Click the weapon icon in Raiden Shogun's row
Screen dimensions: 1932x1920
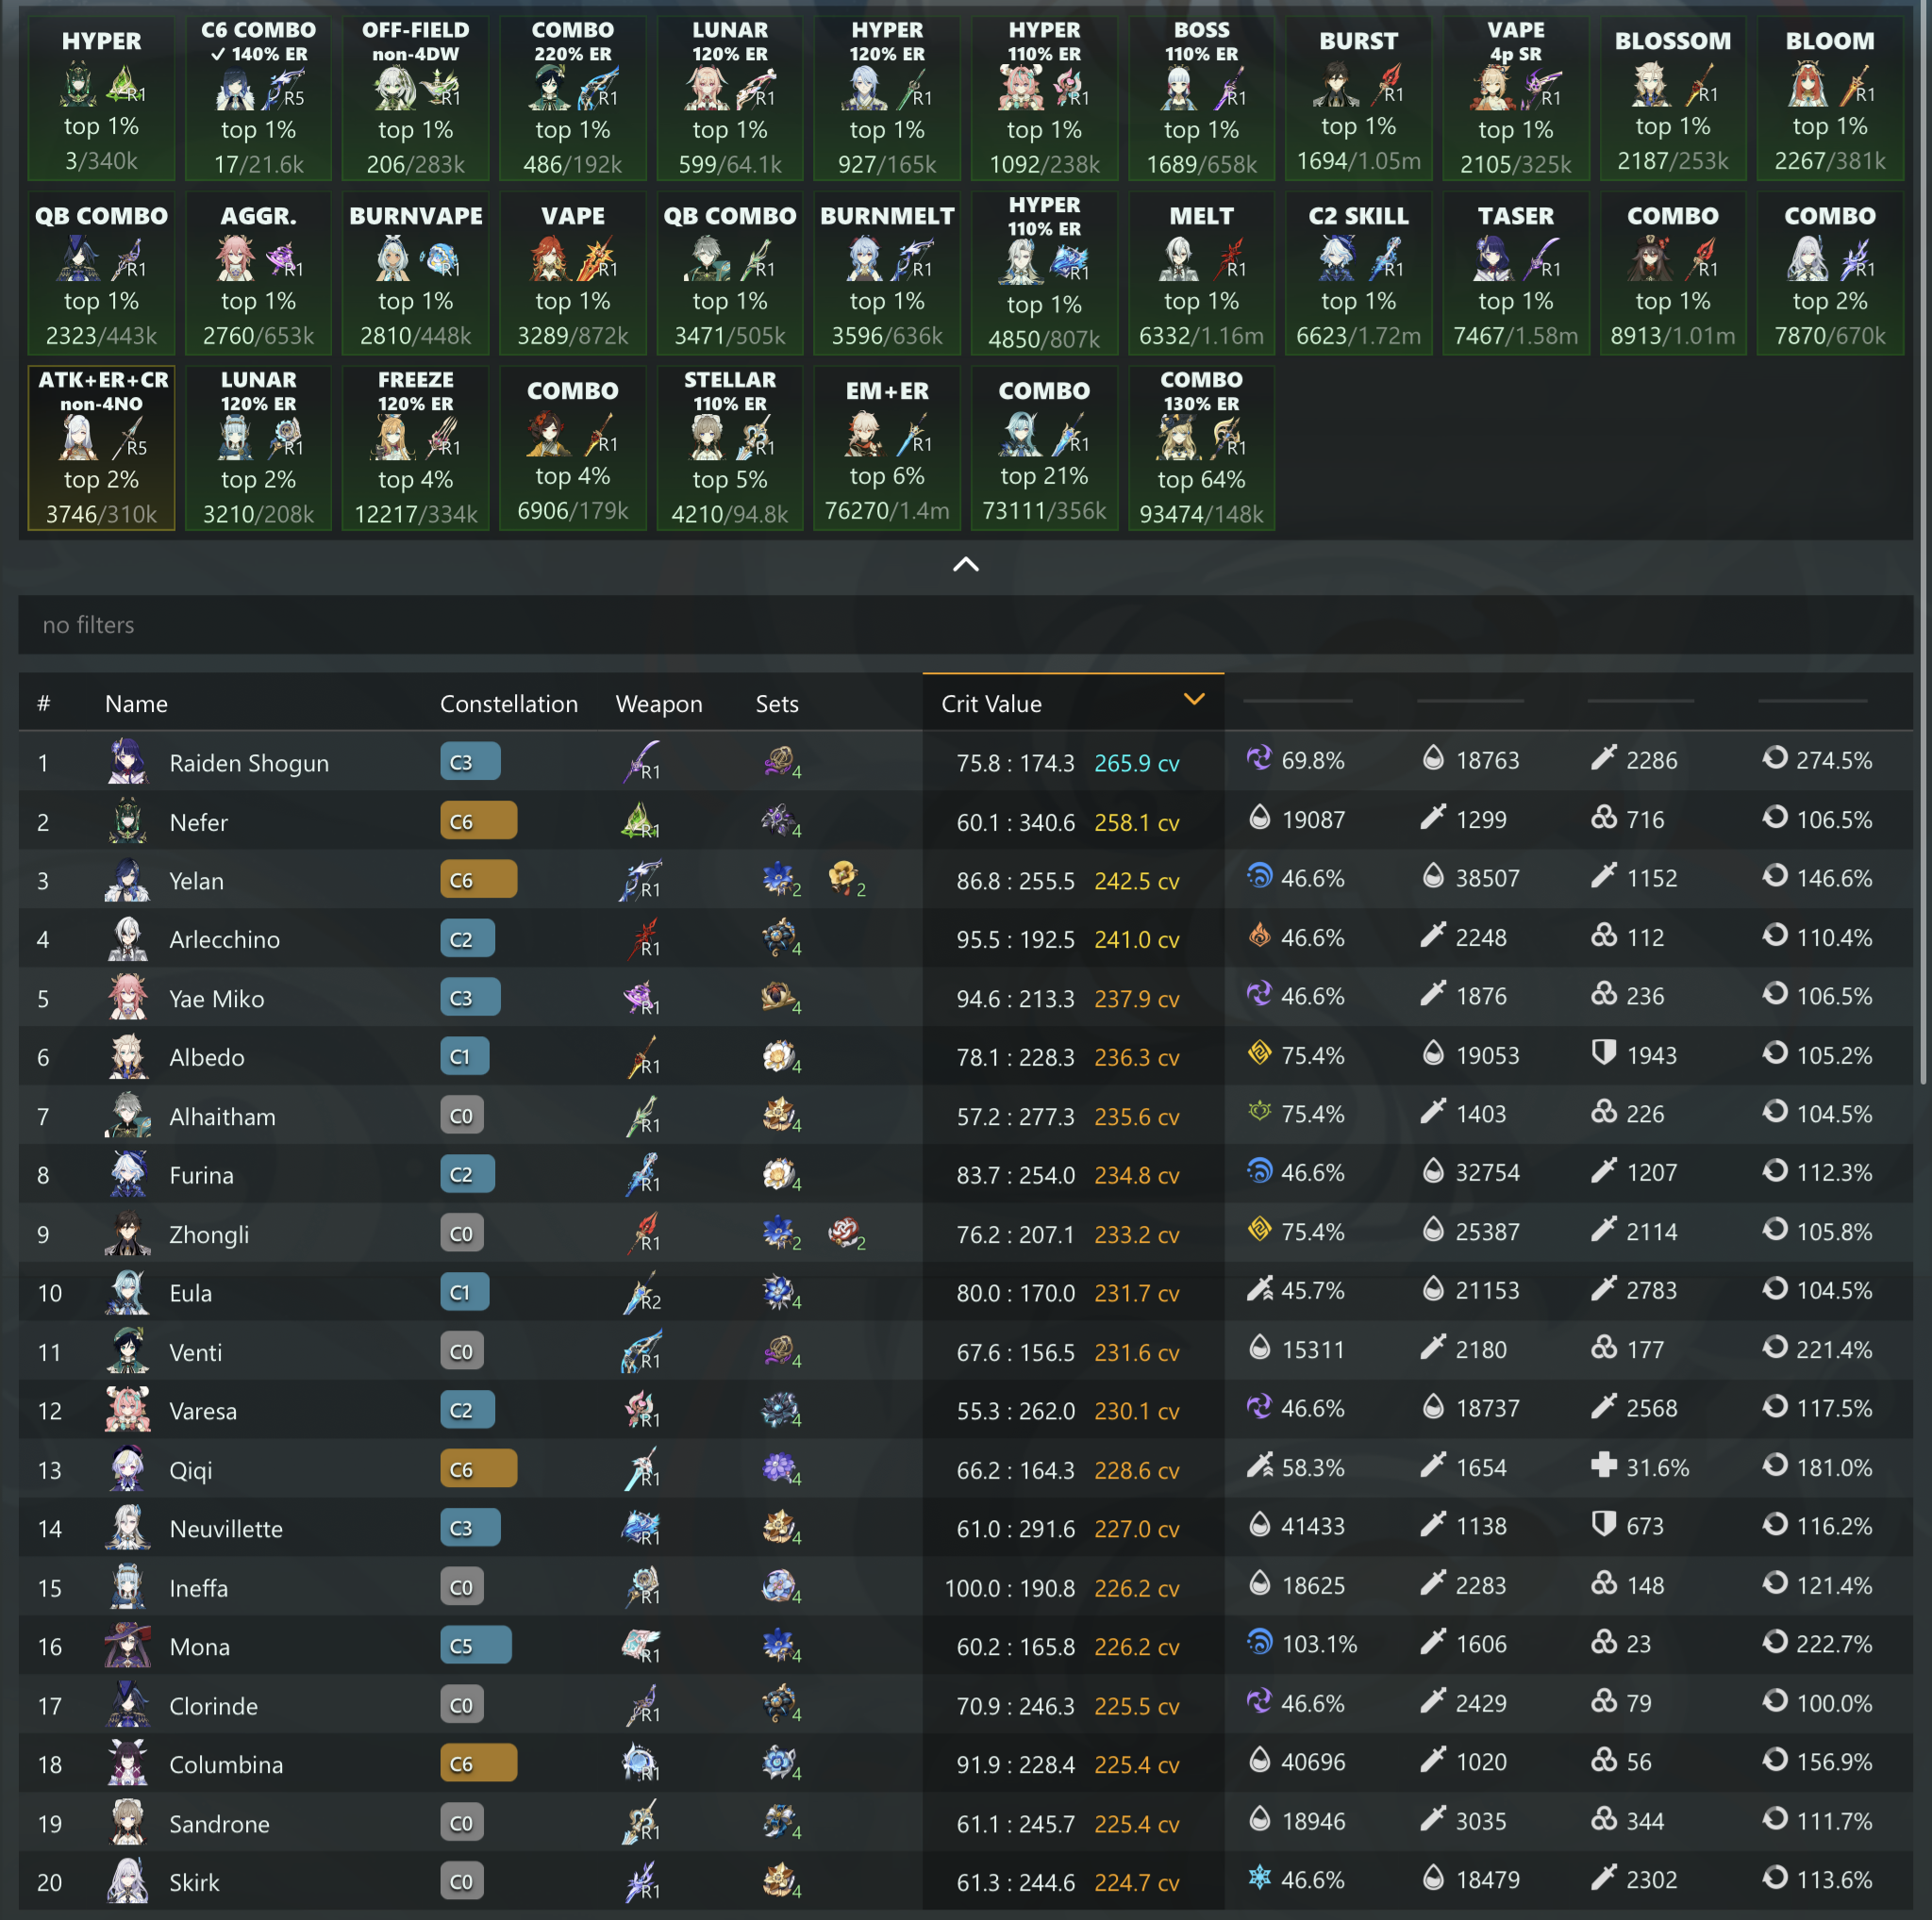[641, 762]
